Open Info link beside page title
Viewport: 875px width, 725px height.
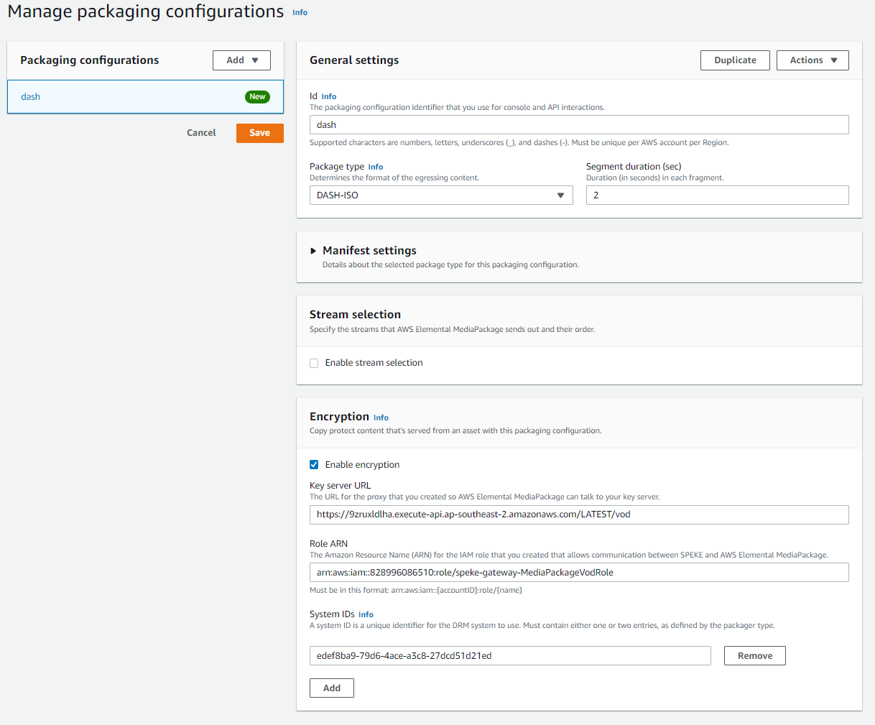tap(300, 12)
